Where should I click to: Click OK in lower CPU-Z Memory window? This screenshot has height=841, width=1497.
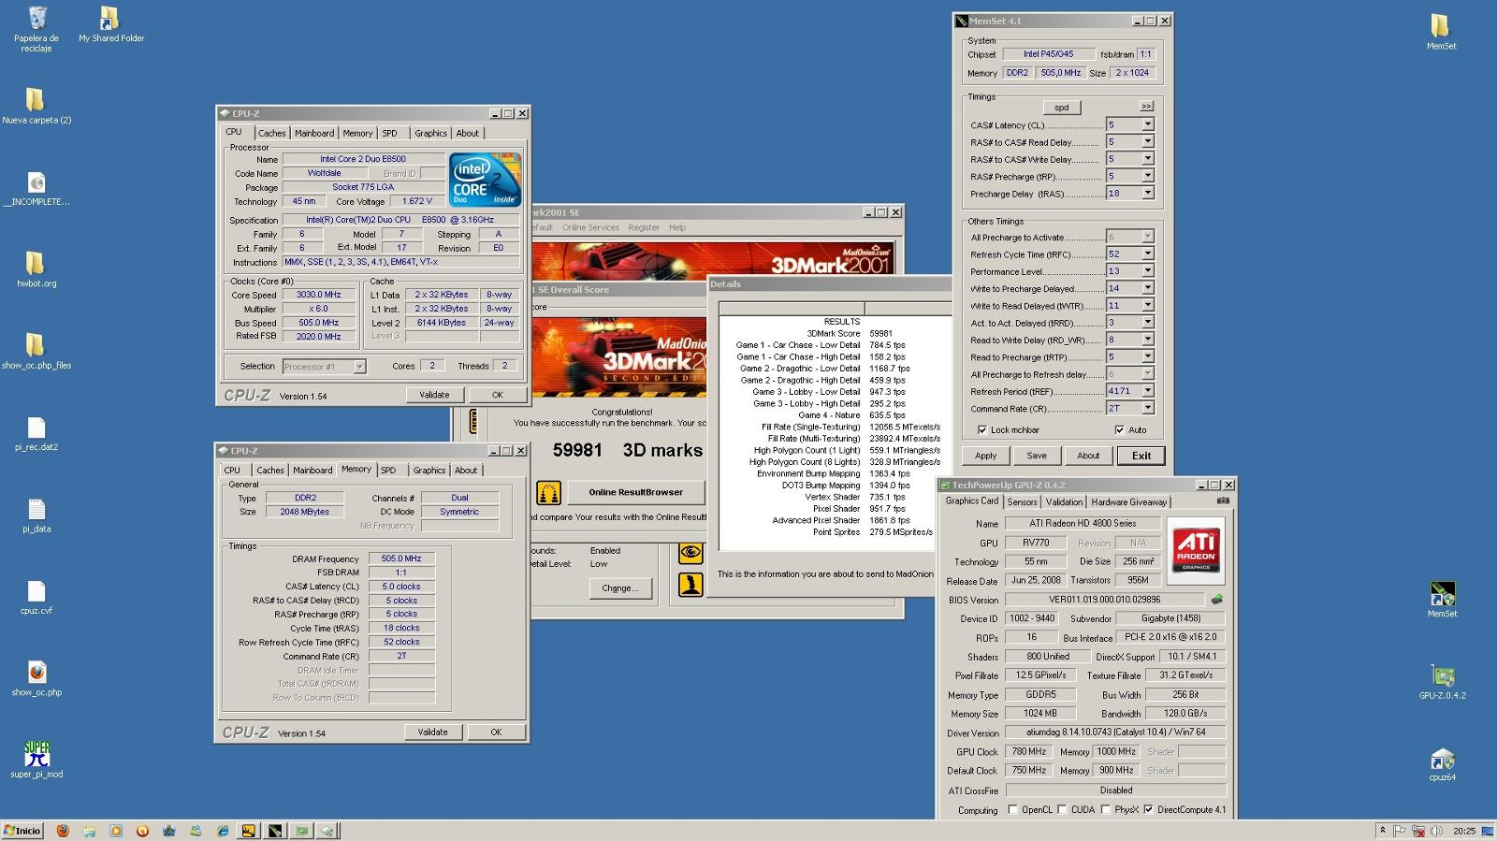pos(496,732)
